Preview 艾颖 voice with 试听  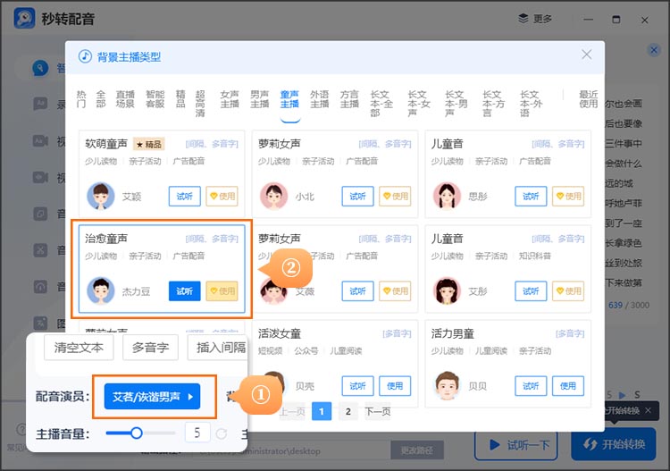coord(185,197)
